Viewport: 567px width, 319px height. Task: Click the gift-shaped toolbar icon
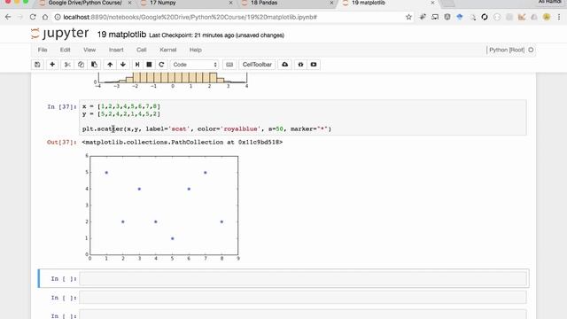coord(300,65)
